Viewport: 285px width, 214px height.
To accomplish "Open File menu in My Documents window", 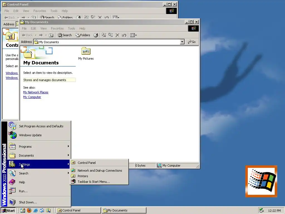I will tap(24, 28).
